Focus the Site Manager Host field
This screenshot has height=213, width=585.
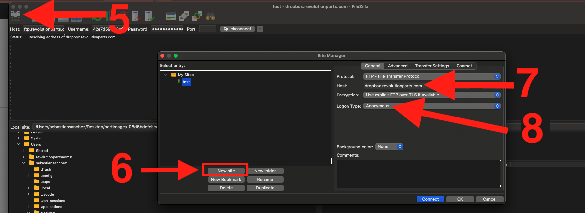click(x=416, y=86)
